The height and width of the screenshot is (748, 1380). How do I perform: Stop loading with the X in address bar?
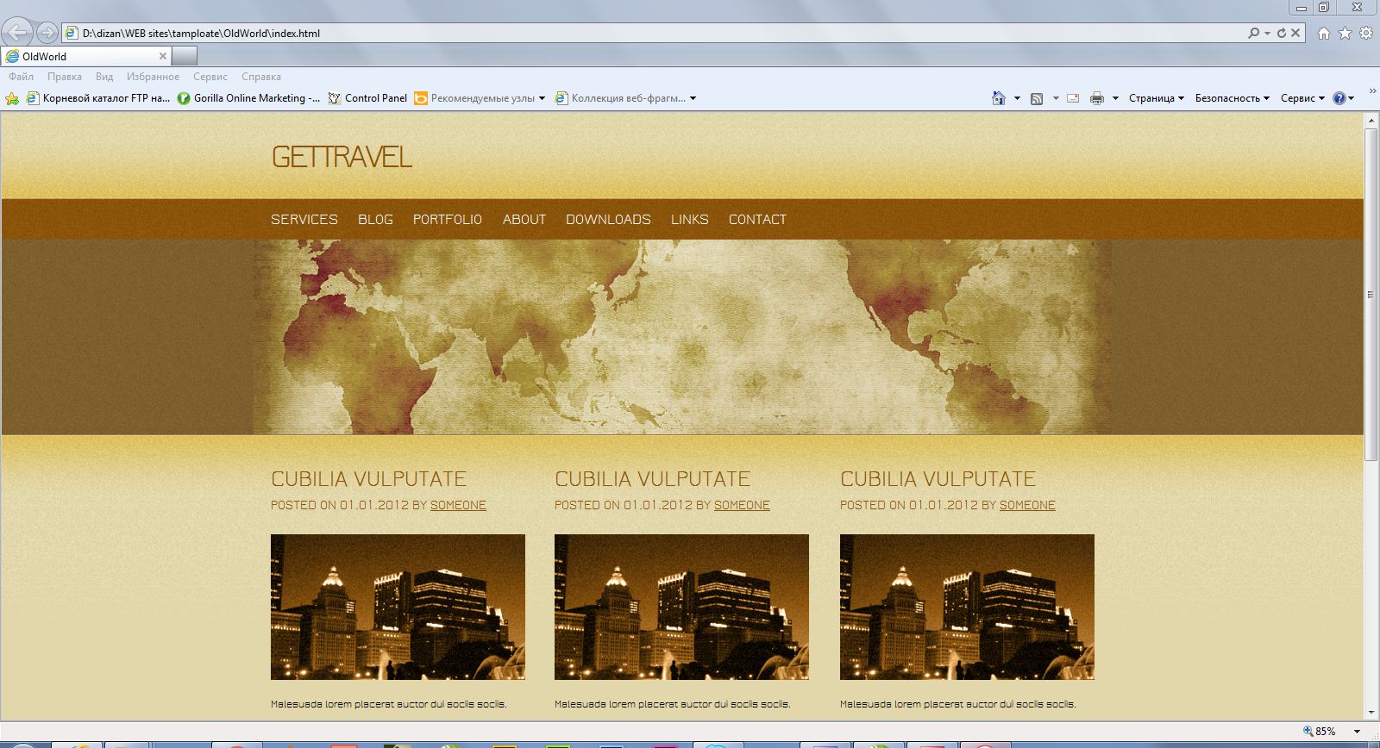click(x=1295, y=33)
